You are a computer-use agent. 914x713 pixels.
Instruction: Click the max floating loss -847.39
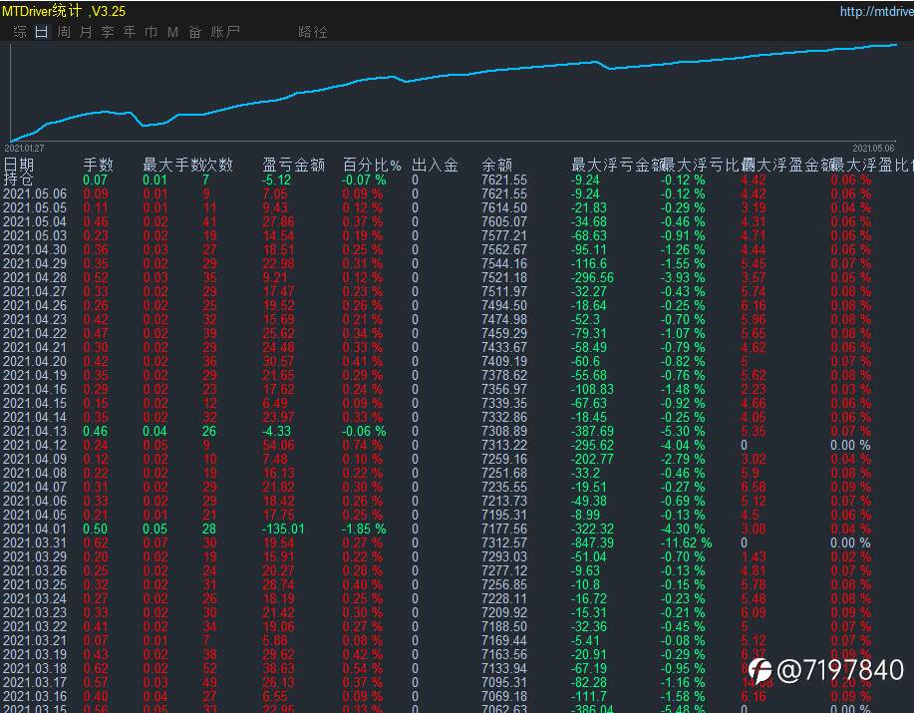pyautogui.click(x=592, y=542)
